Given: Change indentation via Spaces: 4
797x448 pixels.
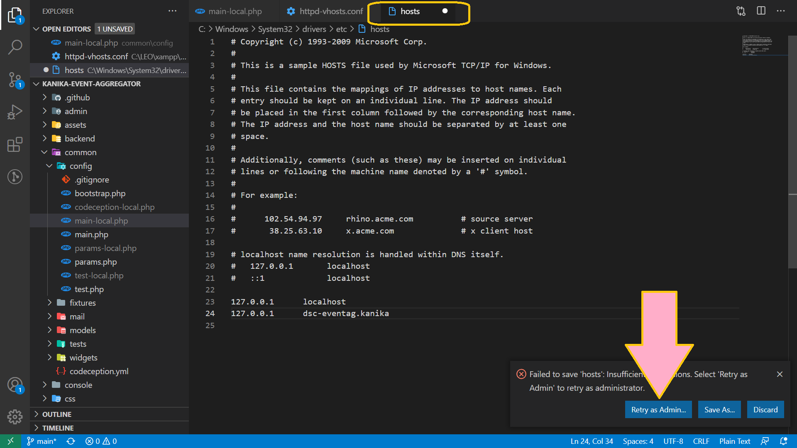Looking at the screenshot, I should pos(638,441).
